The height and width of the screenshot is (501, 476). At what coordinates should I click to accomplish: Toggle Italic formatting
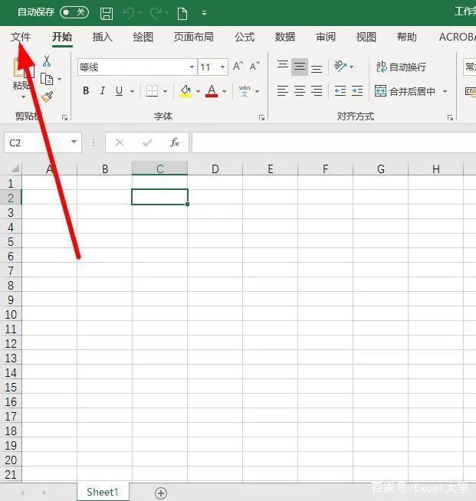(x=102, y=91)
